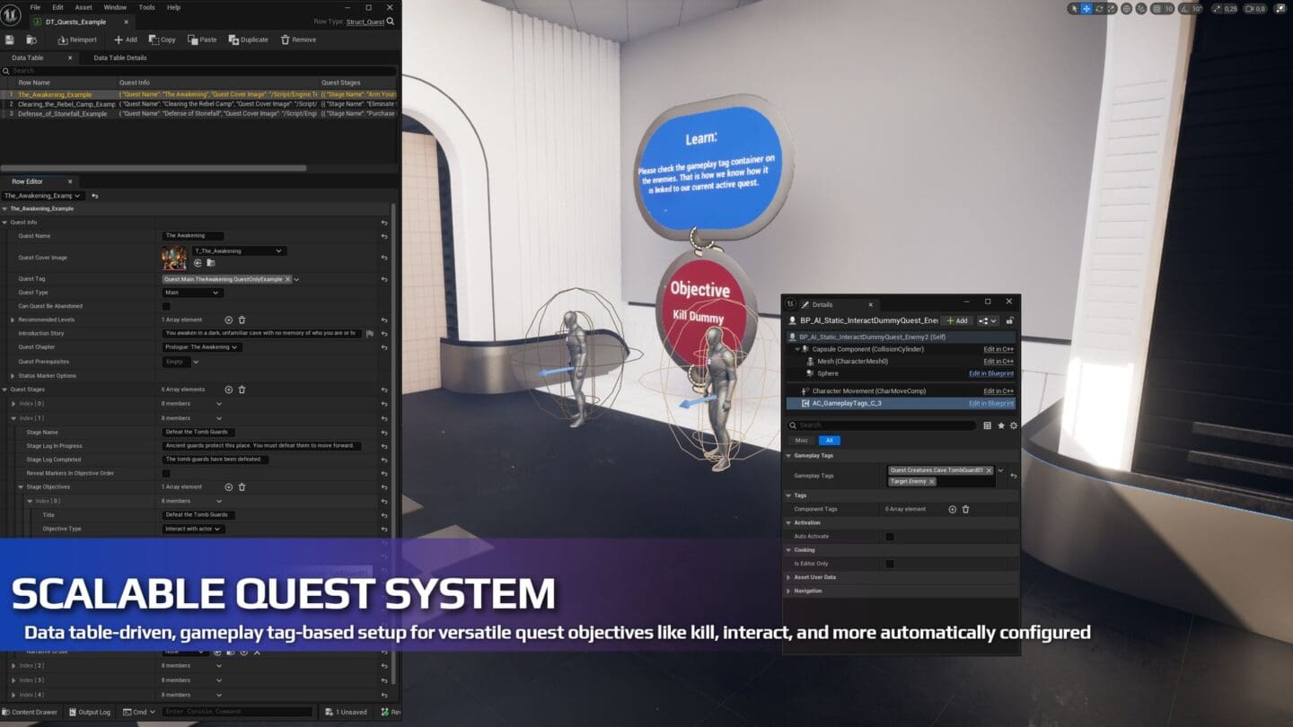
Task: Browse to cover image asset icon
Action: coord(211,263)
